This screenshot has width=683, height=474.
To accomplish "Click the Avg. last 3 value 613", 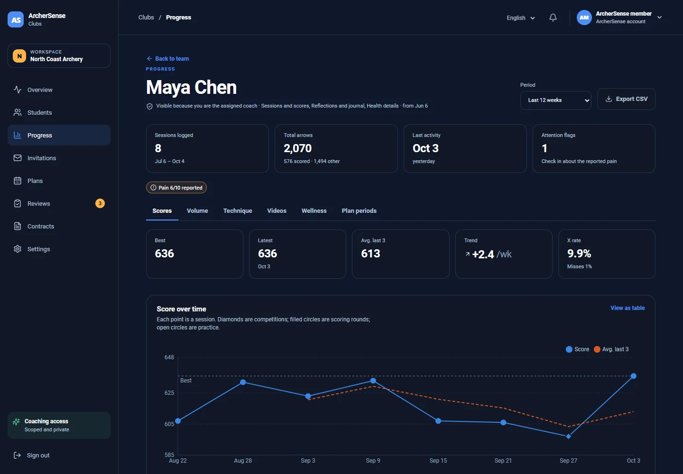I will [370, 254].
